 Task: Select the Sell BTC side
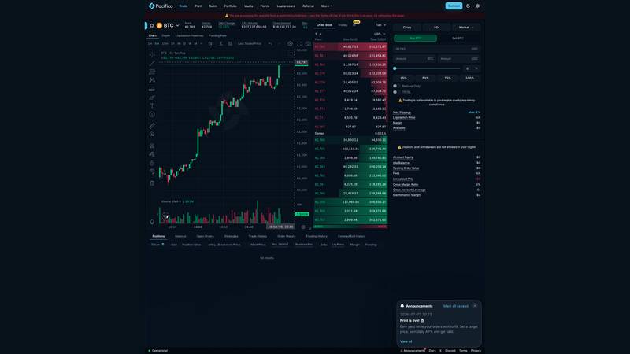458,38
